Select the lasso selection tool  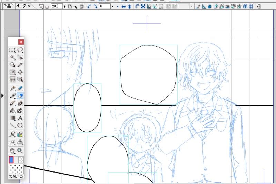(x=20, y=50)
